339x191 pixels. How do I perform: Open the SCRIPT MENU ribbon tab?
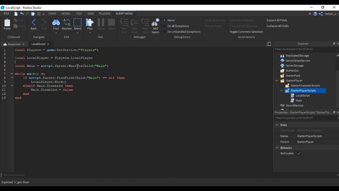124,13
